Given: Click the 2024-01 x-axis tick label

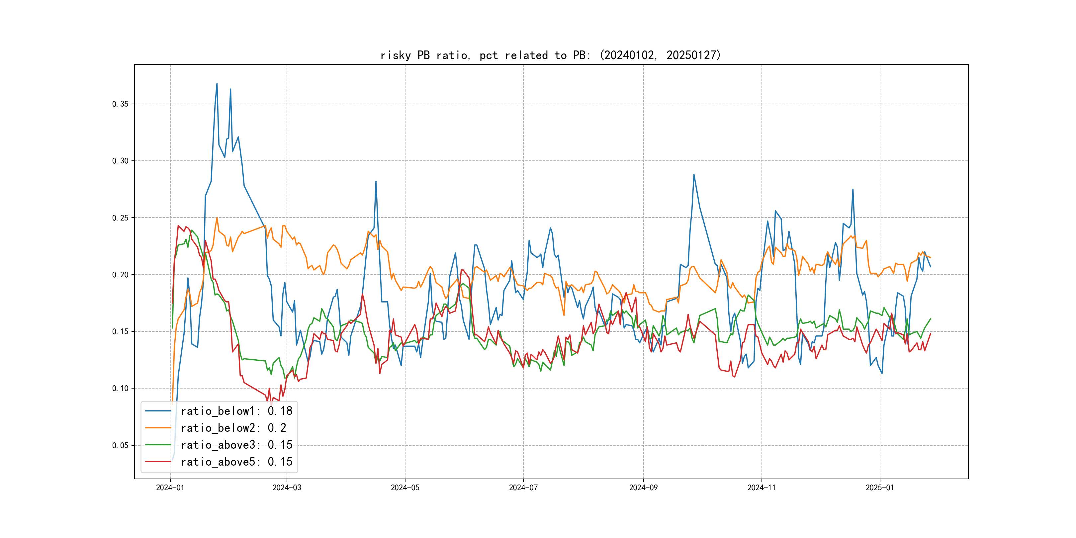Looking at the screenshot, I should click(170, 488).
